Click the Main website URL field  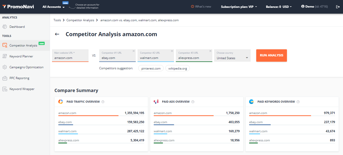(70, 58)
